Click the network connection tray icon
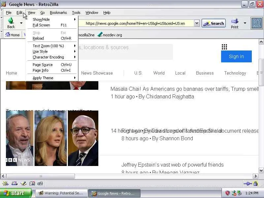 click(x=233, y=193)
